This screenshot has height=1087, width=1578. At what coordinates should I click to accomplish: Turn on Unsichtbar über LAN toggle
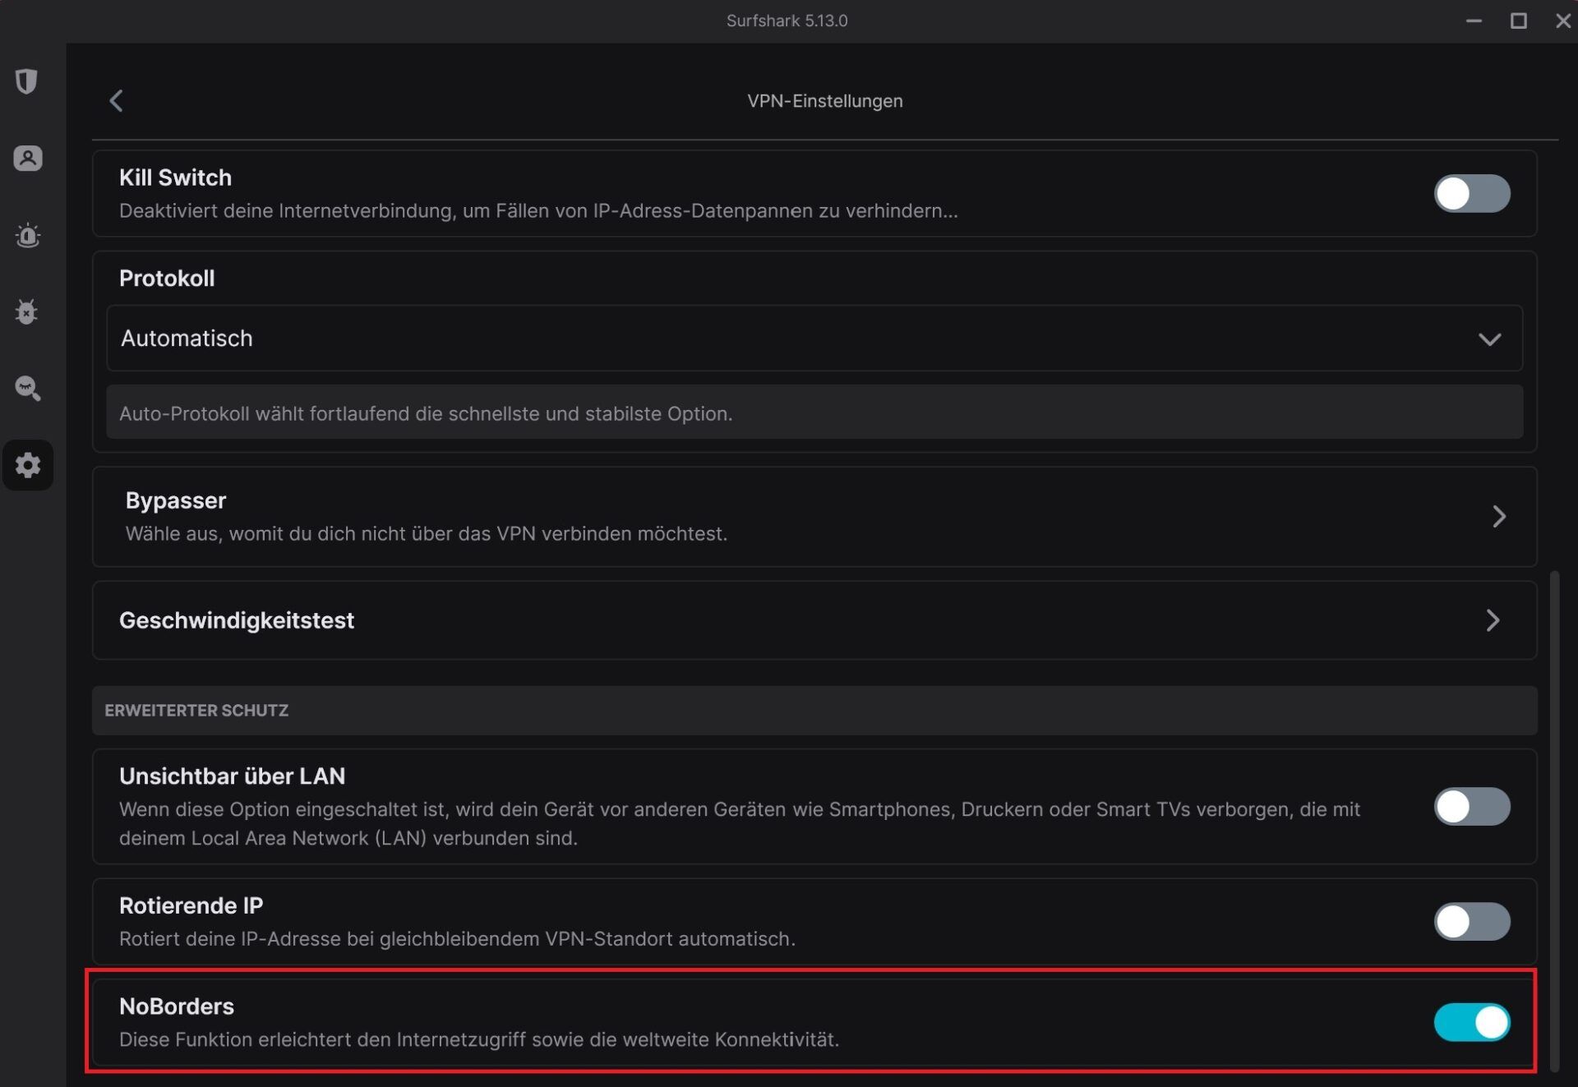pyautogui.click(x=1471, y=807)
